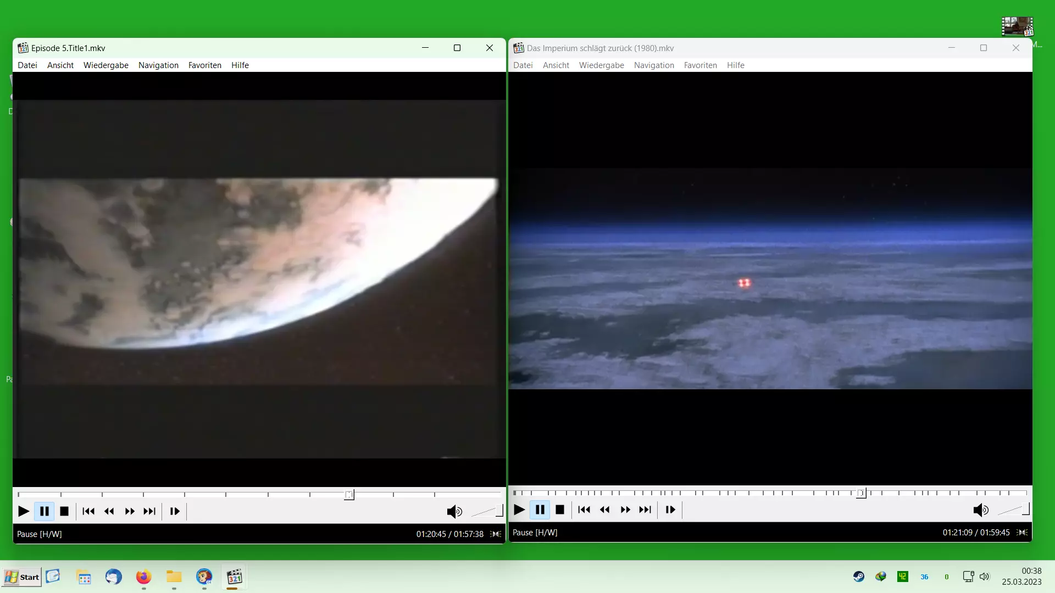Click MPC icon in Das Imperium title bar

(519, 48)
